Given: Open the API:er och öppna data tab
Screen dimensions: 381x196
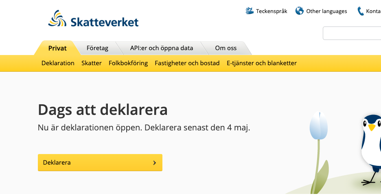Looking at the screenshot, I should pyautogui.click(x=162, y=48).
